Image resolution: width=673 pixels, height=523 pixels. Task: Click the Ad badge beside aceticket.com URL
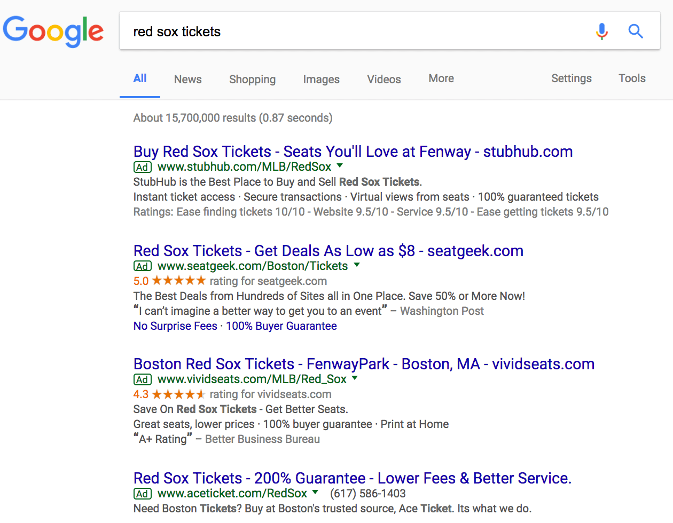pos(142,494)
